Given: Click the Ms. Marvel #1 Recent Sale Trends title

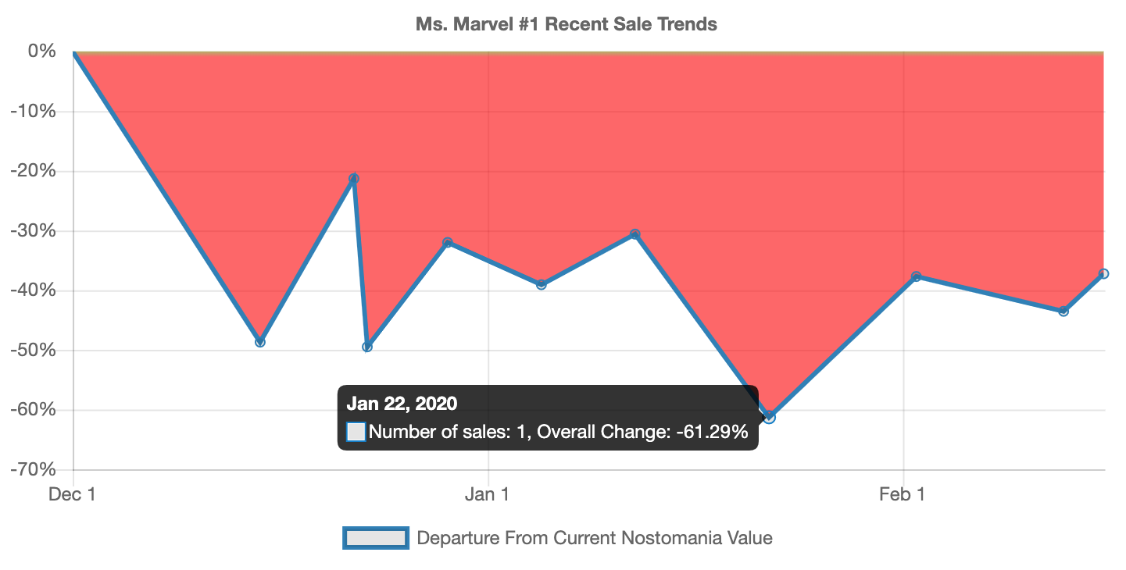Looking at the screenshot, I should tap(567, 24).
